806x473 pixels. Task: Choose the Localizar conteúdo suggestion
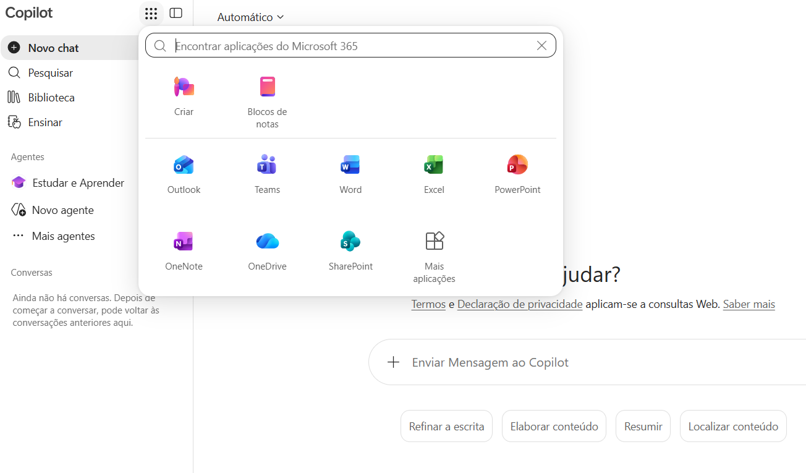coord(733,426)
